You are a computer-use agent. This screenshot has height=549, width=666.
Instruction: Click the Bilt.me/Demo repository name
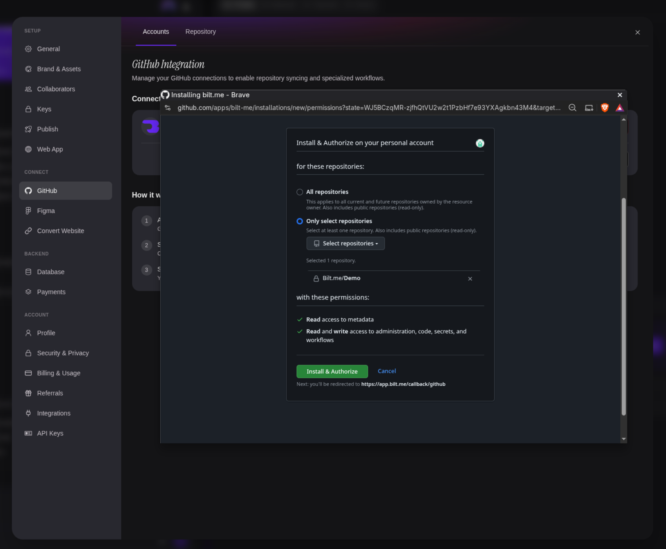[x=341, y=278]
